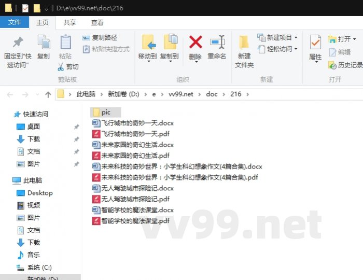The image size is (363, 280).
Task: Click the History icon in ribbon
Action: click(x=332, y=65)
